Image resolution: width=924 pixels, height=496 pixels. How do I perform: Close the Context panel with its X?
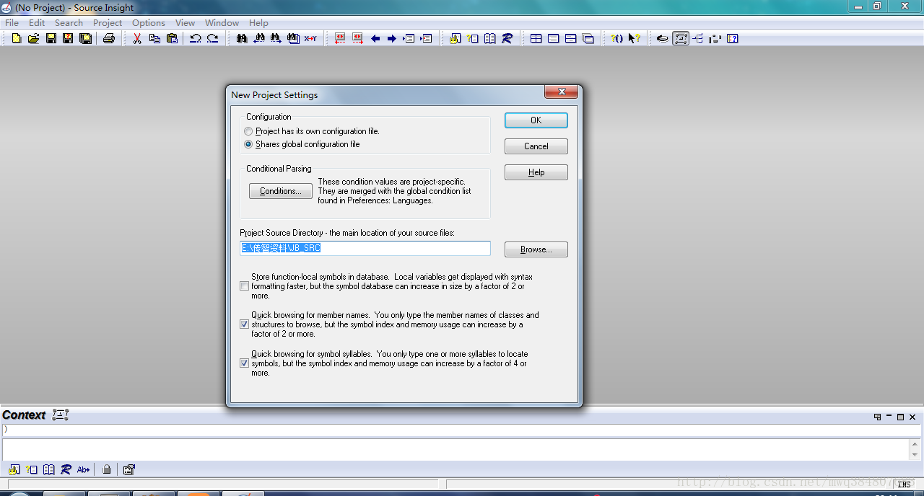coord(912,417)
